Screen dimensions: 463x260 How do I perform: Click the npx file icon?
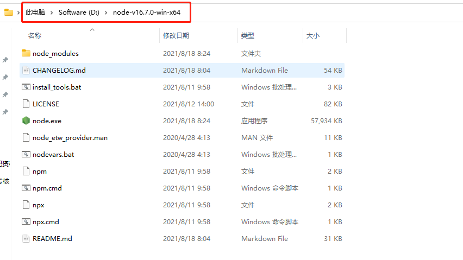26,205
